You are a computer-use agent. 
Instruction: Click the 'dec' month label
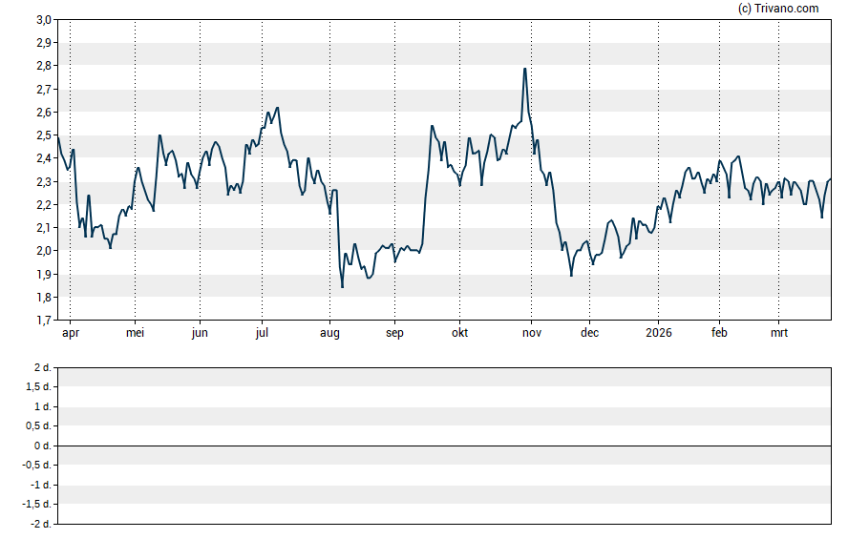589,333
